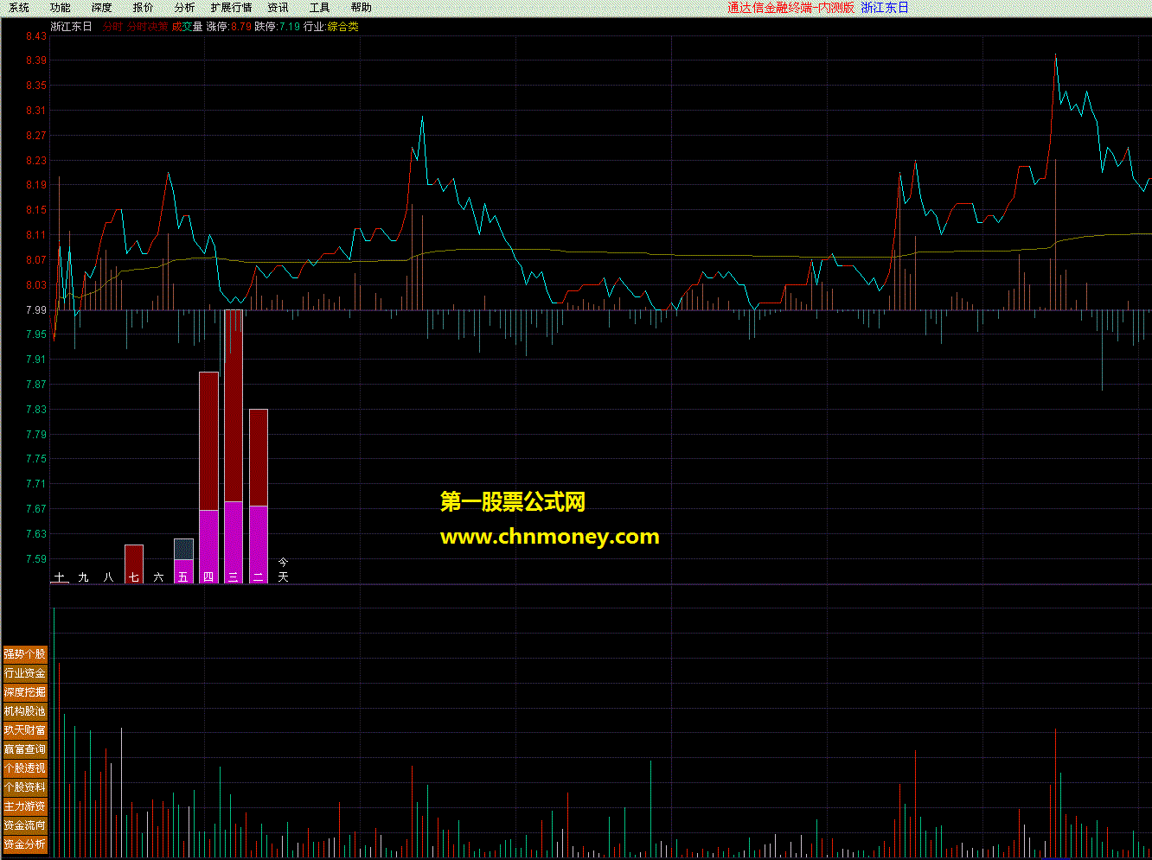
Task: Click the 分时决策 indicator label
Action: [148, 27]
